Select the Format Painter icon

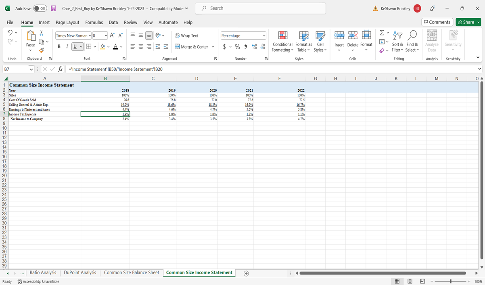(x=41, y=50)
